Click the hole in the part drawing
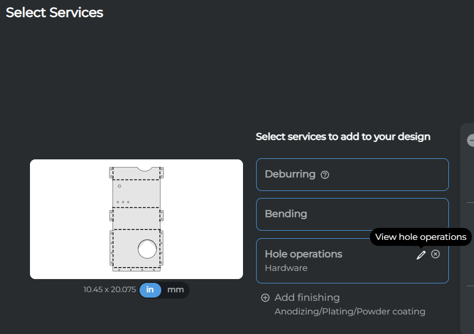 pos(146,249)
